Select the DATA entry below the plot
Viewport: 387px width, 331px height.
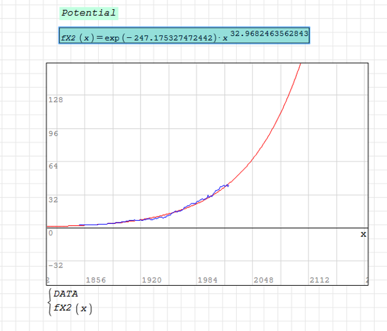click(x=66, y=294)
